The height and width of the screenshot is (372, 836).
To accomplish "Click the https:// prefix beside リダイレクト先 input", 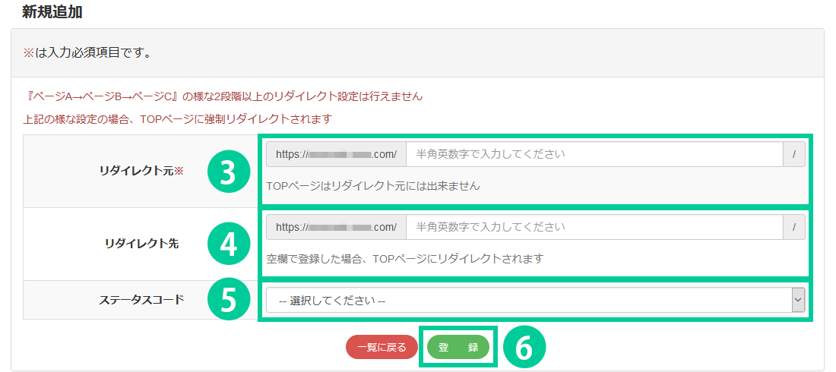I will coord(336,227).
